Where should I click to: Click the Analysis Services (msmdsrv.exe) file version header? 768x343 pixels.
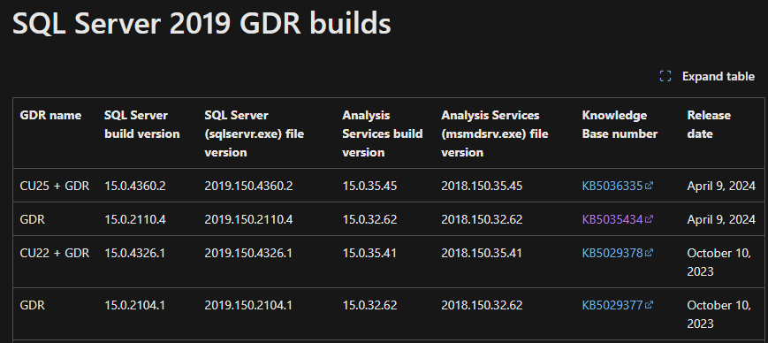[495, 133]
